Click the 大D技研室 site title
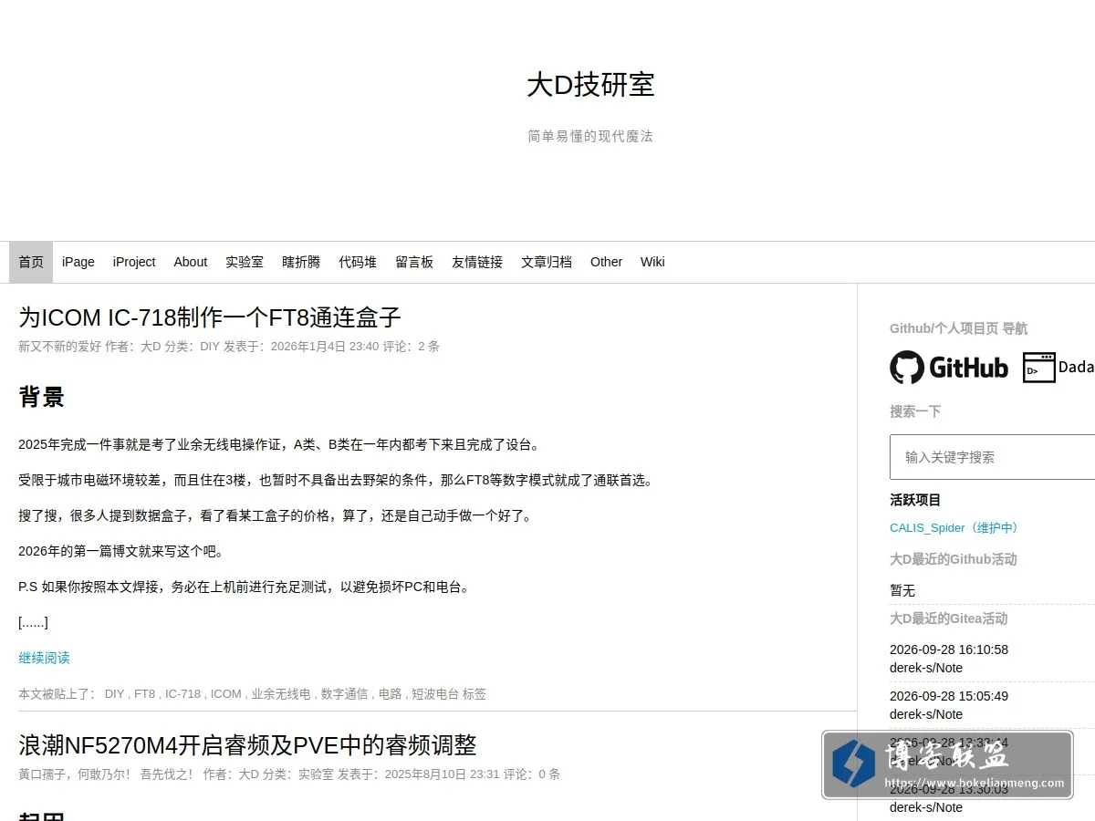 tap(590, 85)
